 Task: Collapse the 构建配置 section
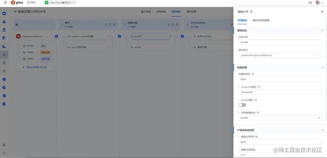(x=322, y=67)
